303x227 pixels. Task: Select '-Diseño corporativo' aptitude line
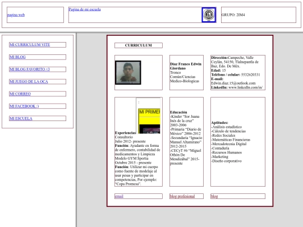pos(226,161)
